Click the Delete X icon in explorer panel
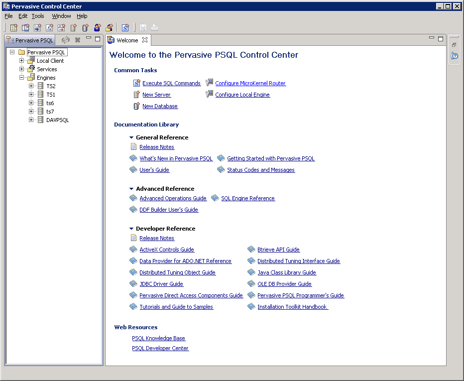464x381 pixels. 78,40
